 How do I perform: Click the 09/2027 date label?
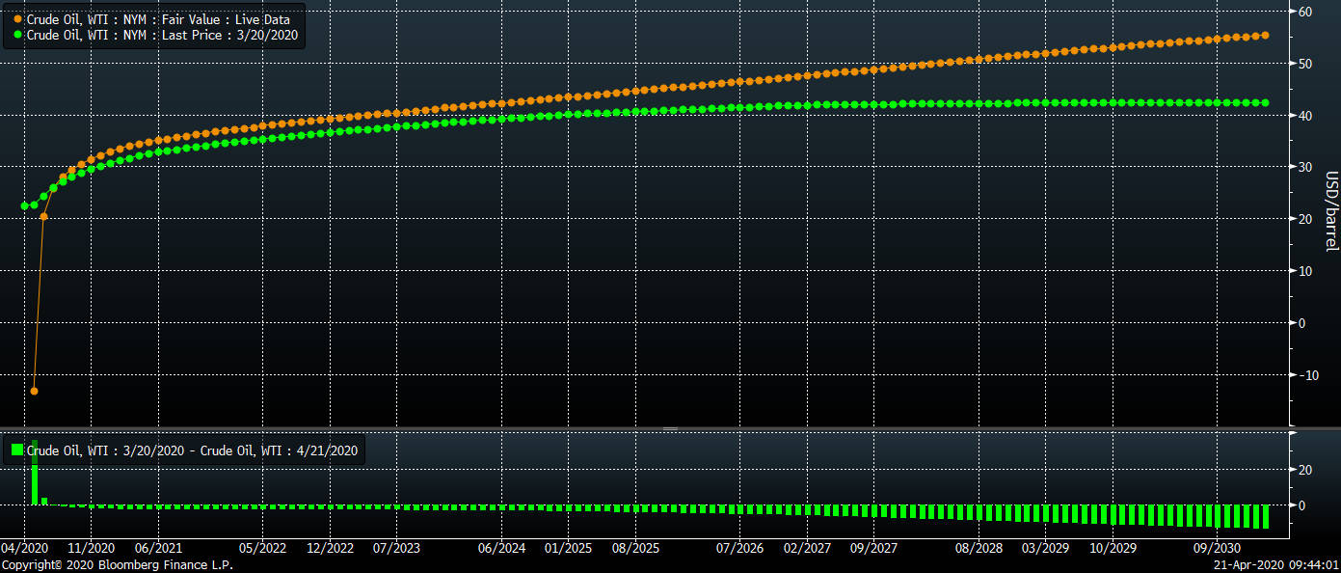tap(873, 548)
